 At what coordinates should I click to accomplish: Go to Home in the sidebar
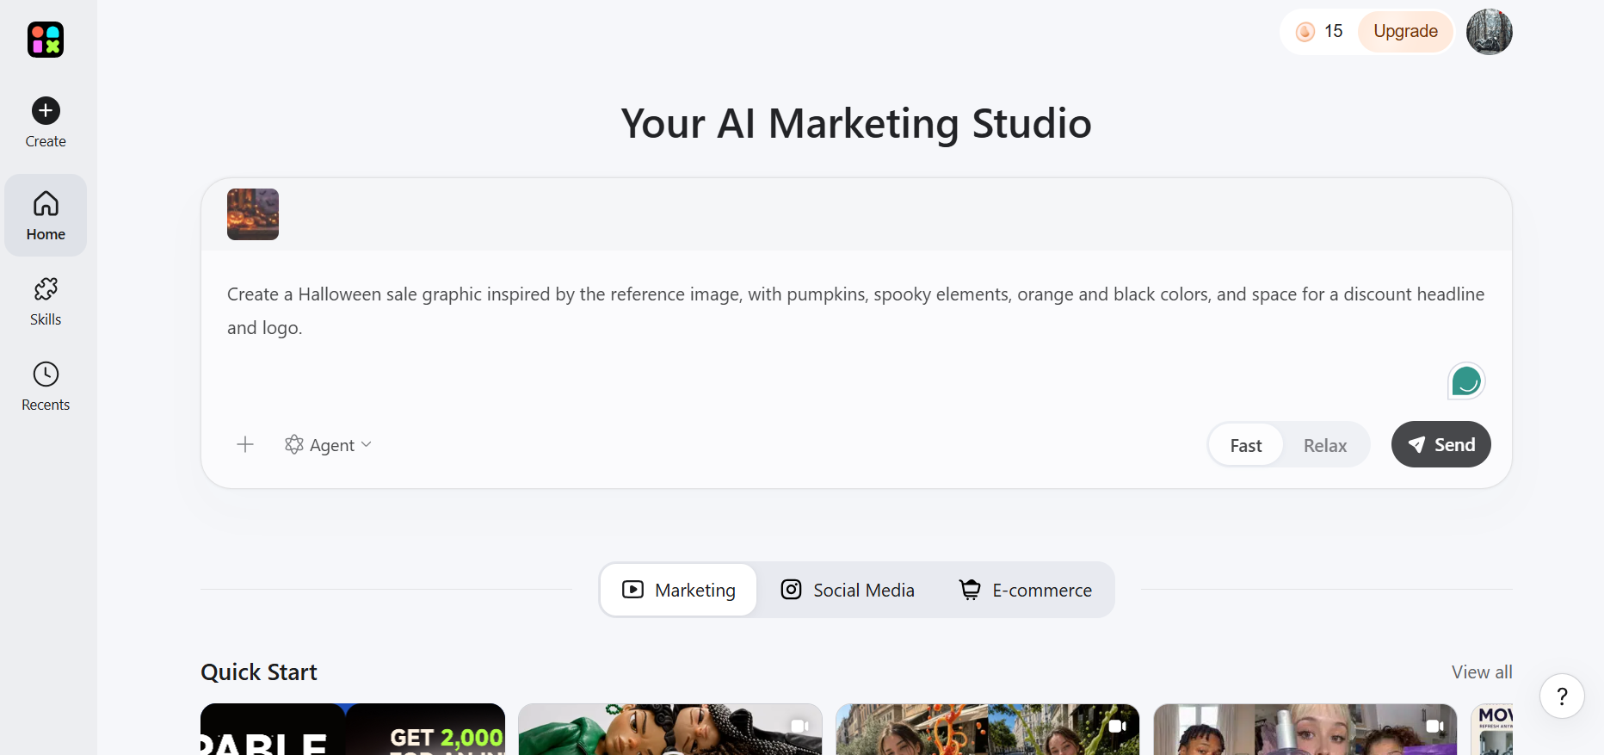coord(46,215)
